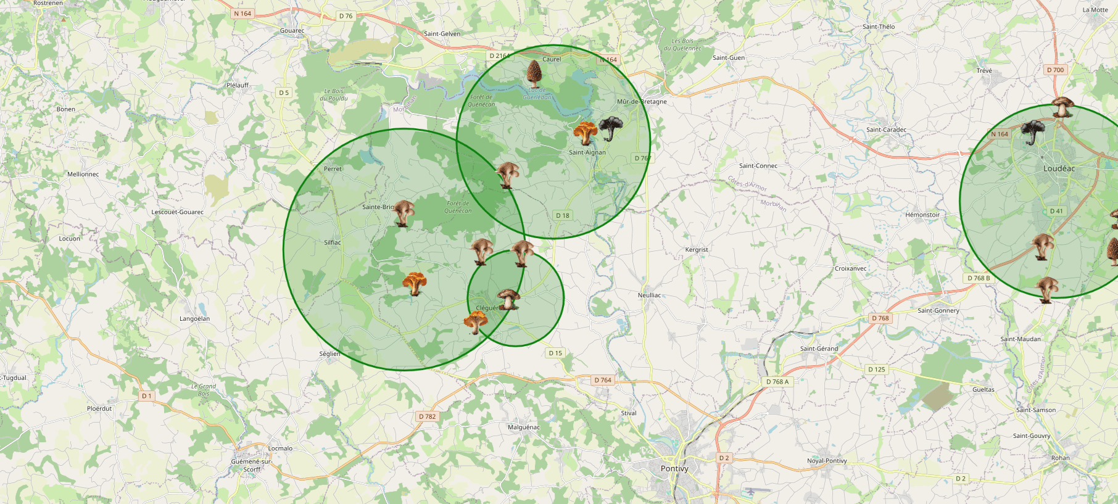Viewport: 1118px width, 504px height.
Task: Click the N 164 shield west of Loudéac
Action: click(x=1000, y=134)
